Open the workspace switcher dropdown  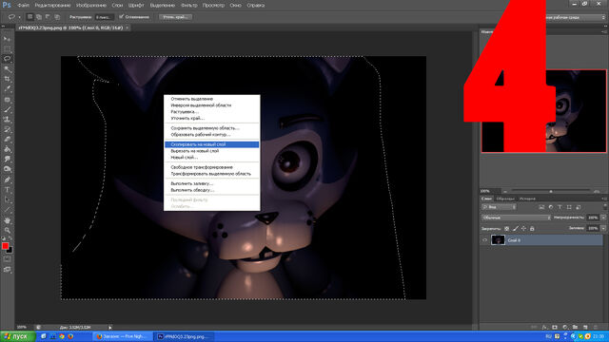(576, 17)
